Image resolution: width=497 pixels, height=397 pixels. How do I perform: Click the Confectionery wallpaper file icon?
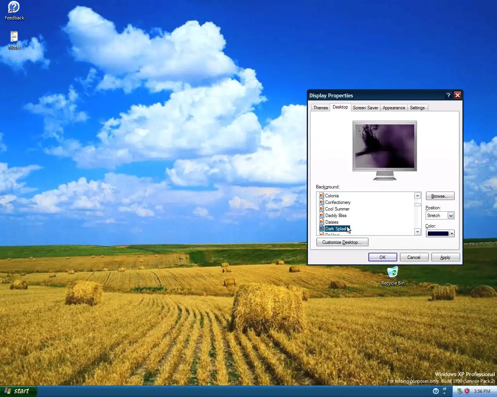pos(321,202)
